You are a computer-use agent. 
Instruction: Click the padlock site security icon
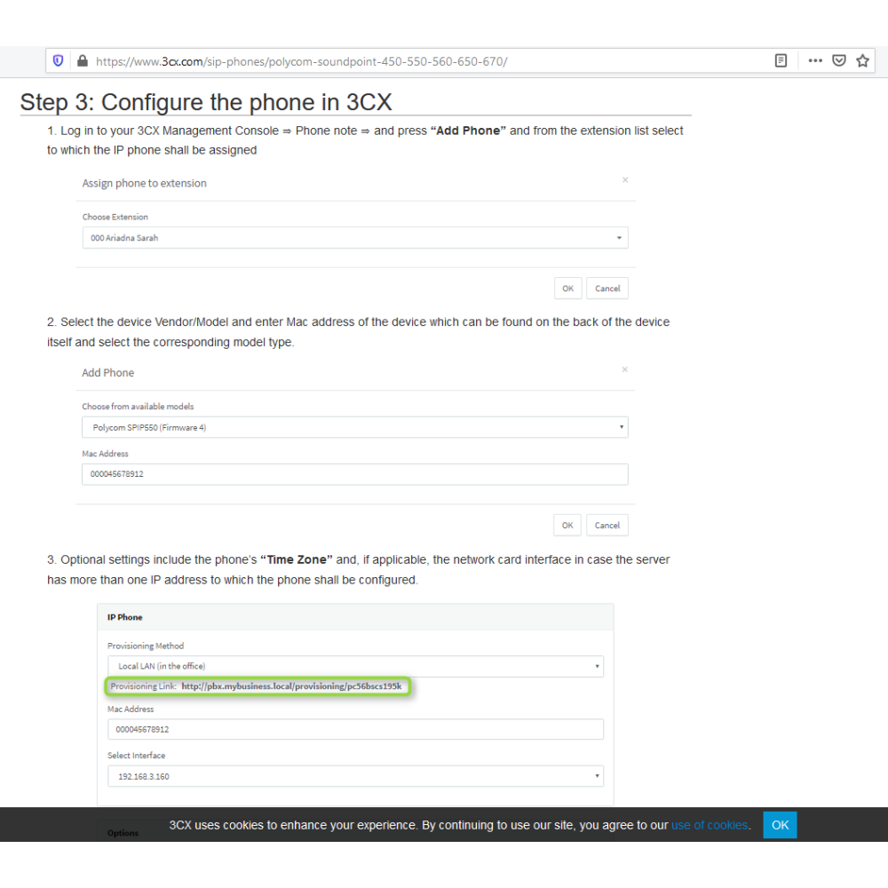coord(83,61)
